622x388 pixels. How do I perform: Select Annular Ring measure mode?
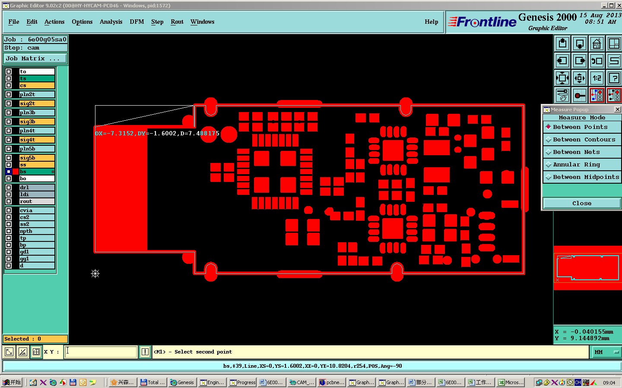pos(582,165)
